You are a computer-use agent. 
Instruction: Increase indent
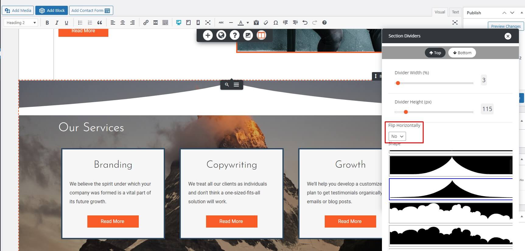(295, 23)
